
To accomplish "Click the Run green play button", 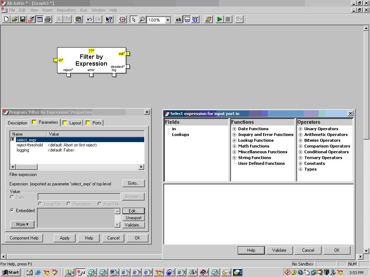I will 220,19.
